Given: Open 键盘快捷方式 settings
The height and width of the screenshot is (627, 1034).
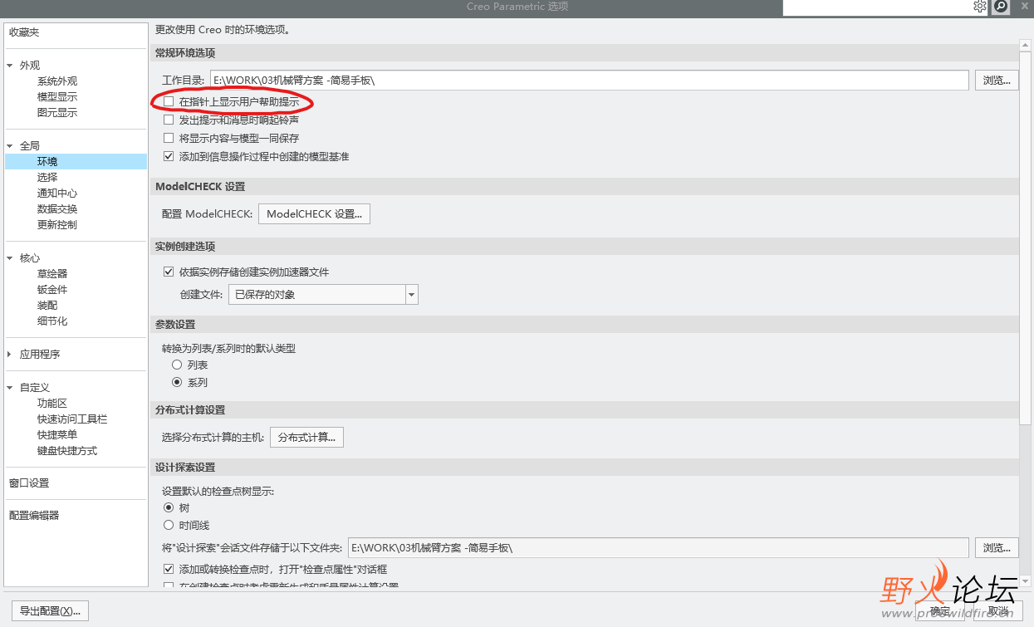Looking at the screenshot, I should click(67, 451).
